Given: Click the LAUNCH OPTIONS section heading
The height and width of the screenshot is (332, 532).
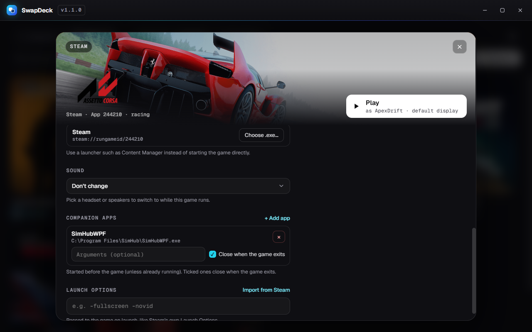Looking at the screenshot, I should (91, 290).
